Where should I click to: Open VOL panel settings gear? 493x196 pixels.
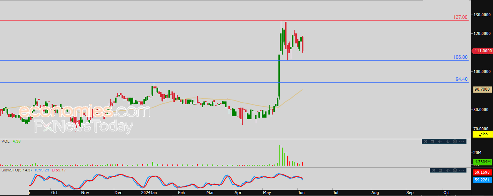pyautogui.click(x=455, y=141)
